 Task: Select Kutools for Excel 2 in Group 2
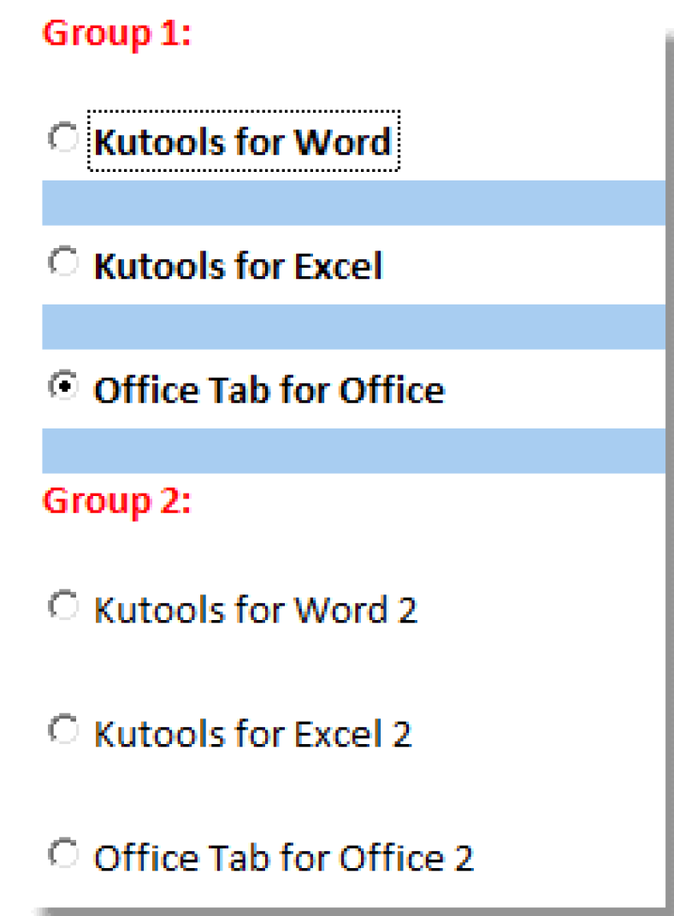63,730
